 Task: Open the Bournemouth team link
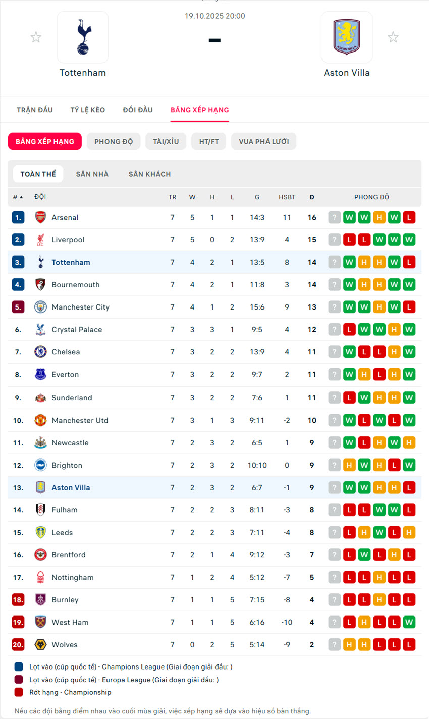(x=76, y=285)
